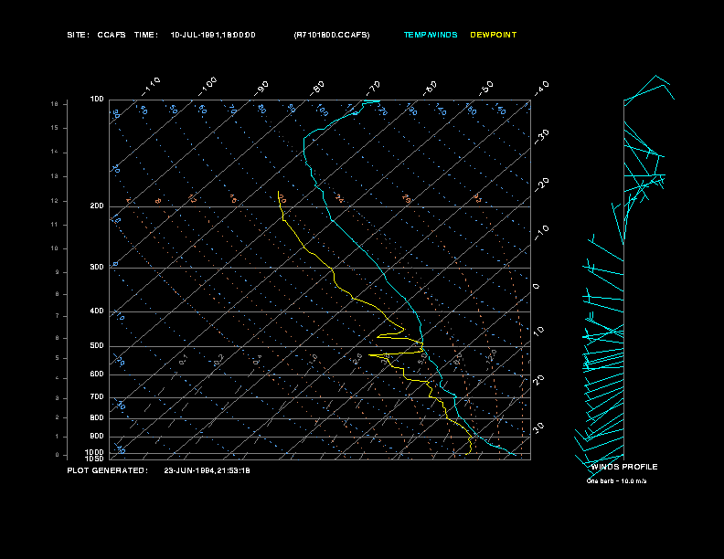Viewport: 724px width, 559px height.
Task: Click the 'WINDS PROFILE' caption
Action: pyautogui.click(x=624, y=467)
